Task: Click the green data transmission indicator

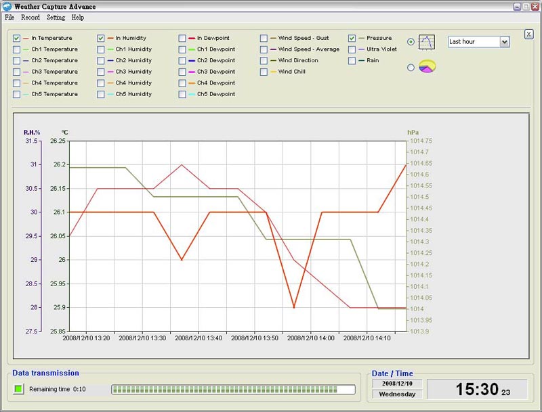Action: (x=18, y=389)
